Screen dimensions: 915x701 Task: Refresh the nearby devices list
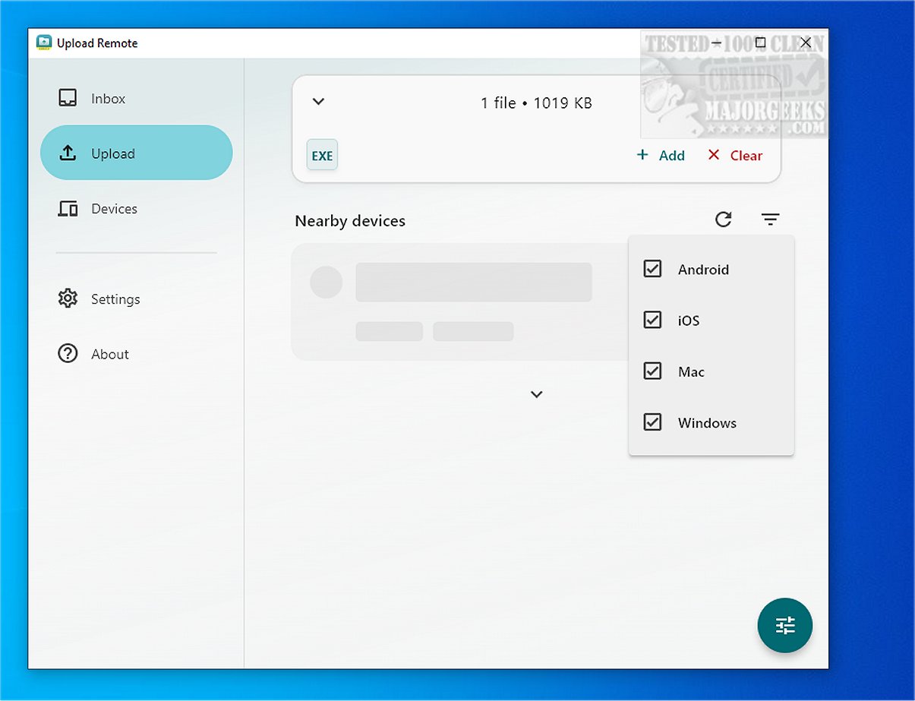click(724, 219)
